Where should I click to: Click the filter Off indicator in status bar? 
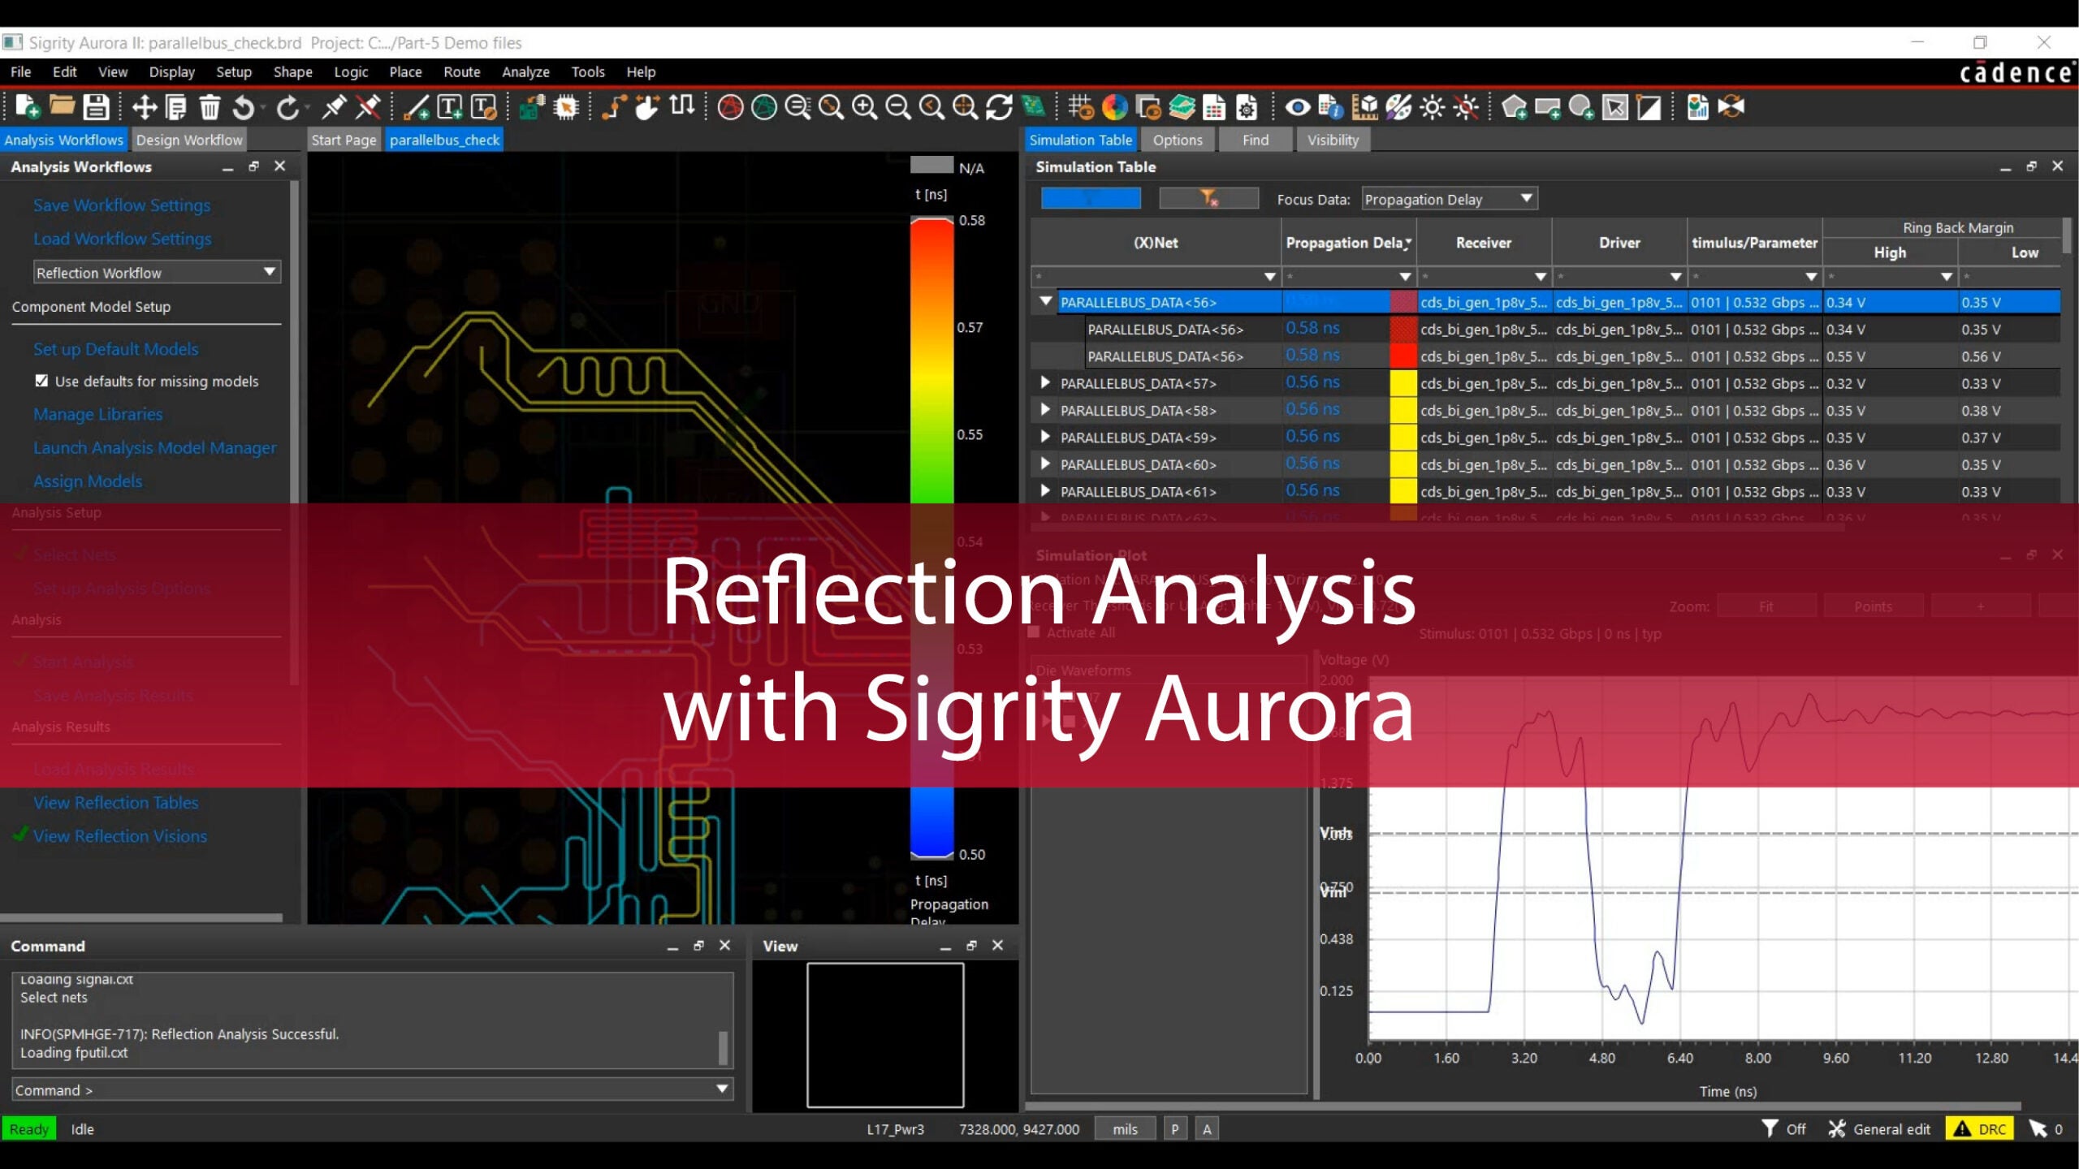pyautogui.click(x=1783, y=1128)
